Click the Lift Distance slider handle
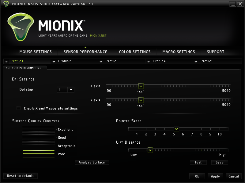This screenshot has width=245, height=183. (x=150, y=150)
